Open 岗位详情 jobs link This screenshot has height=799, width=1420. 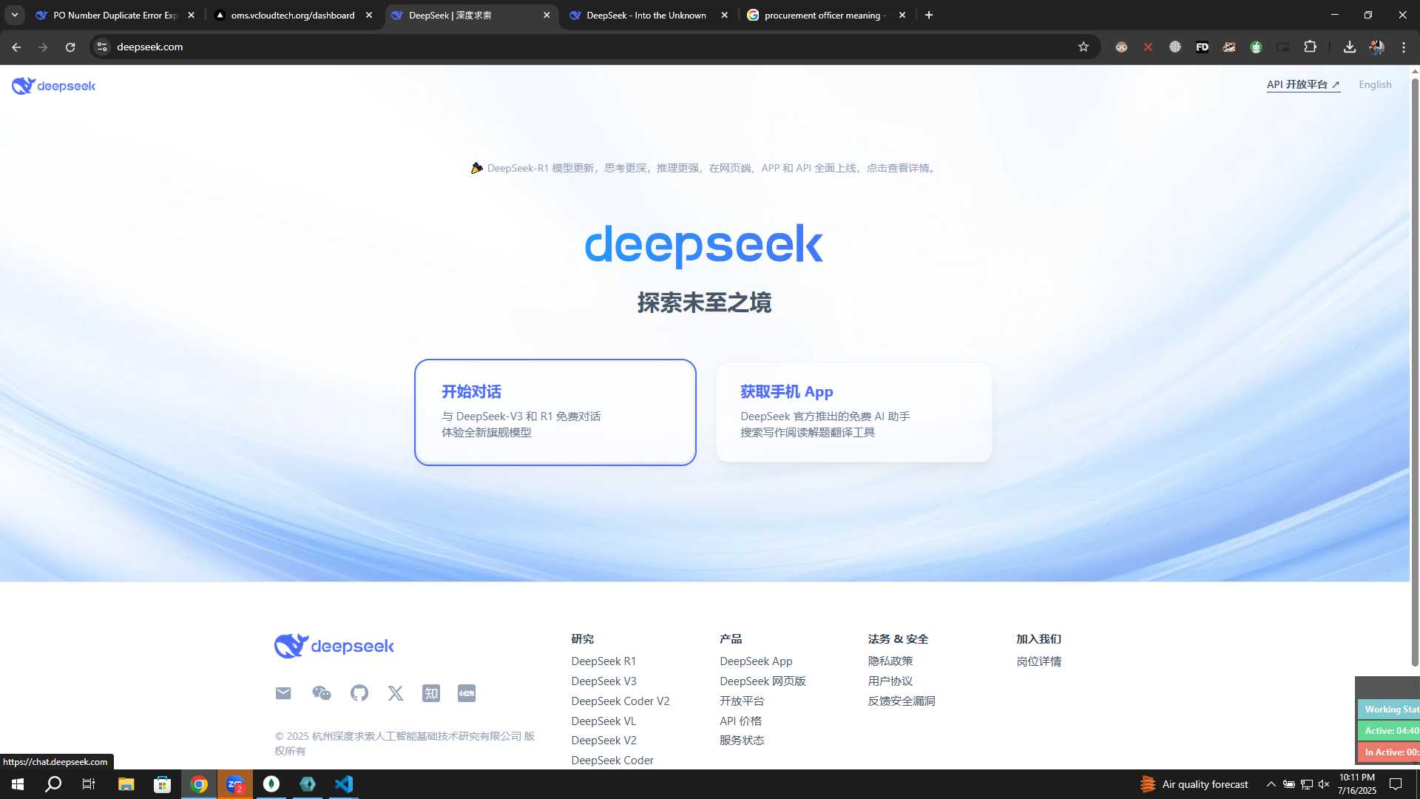tap(1038, 661)
